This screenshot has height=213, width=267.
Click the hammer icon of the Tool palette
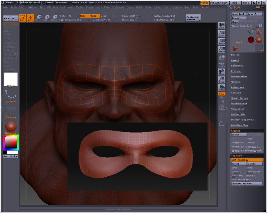point(230,7)
